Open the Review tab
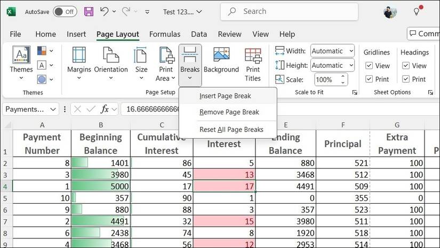 click(229, 34)
